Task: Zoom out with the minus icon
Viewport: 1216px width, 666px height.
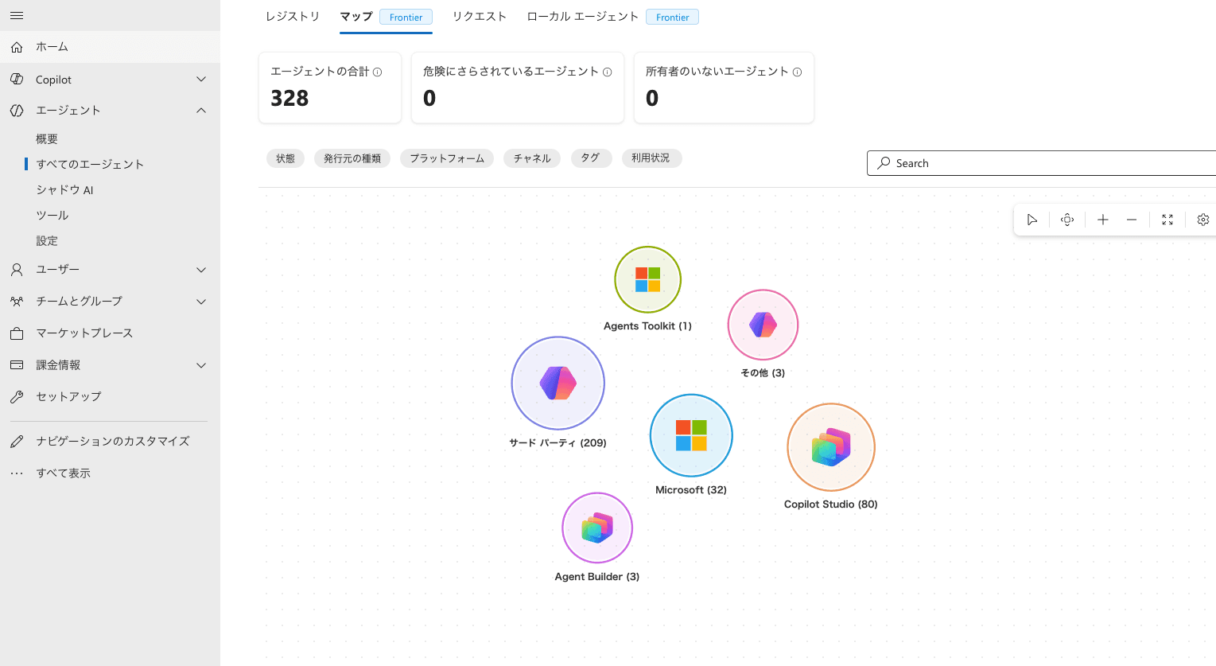Action: pos(1132,220)
